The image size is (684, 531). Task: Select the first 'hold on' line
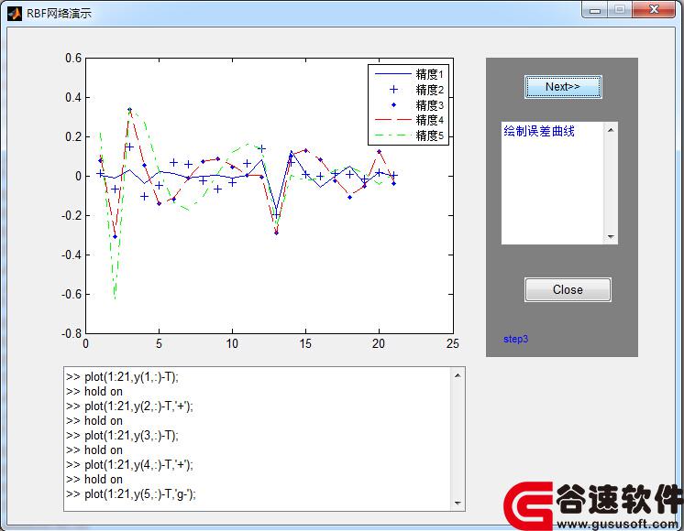(x=94, y=391)
